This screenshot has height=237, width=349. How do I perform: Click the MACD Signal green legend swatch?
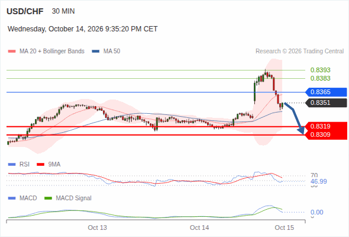point(48,198)
